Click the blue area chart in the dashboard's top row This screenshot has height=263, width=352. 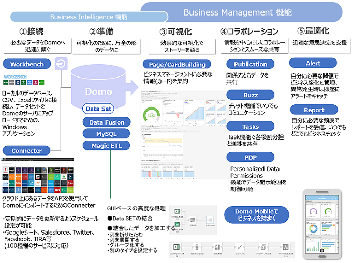[x=195, y=112]
